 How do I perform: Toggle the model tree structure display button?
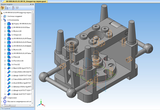2,8
